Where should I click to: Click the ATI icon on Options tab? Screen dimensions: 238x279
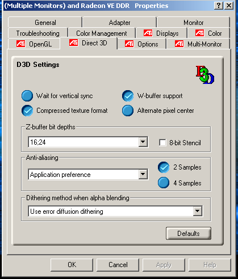point(129,44)
